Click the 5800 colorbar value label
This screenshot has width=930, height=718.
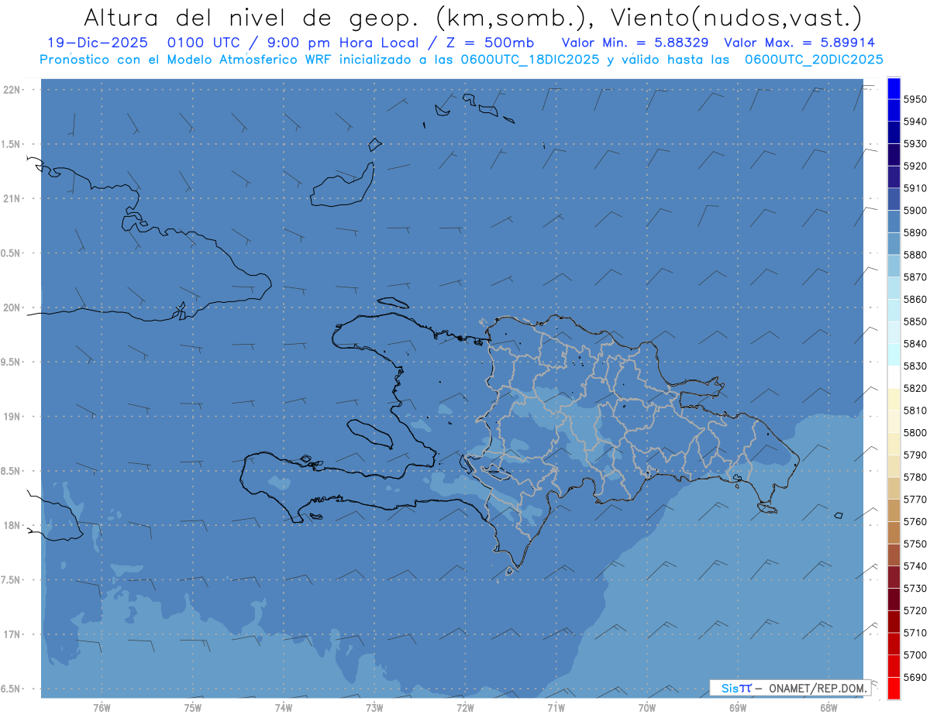[914, 433]
